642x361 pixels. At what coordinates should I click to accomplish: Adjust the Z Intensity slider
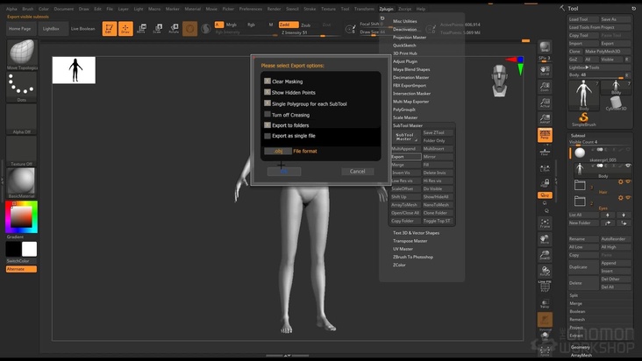coord(309,32)
